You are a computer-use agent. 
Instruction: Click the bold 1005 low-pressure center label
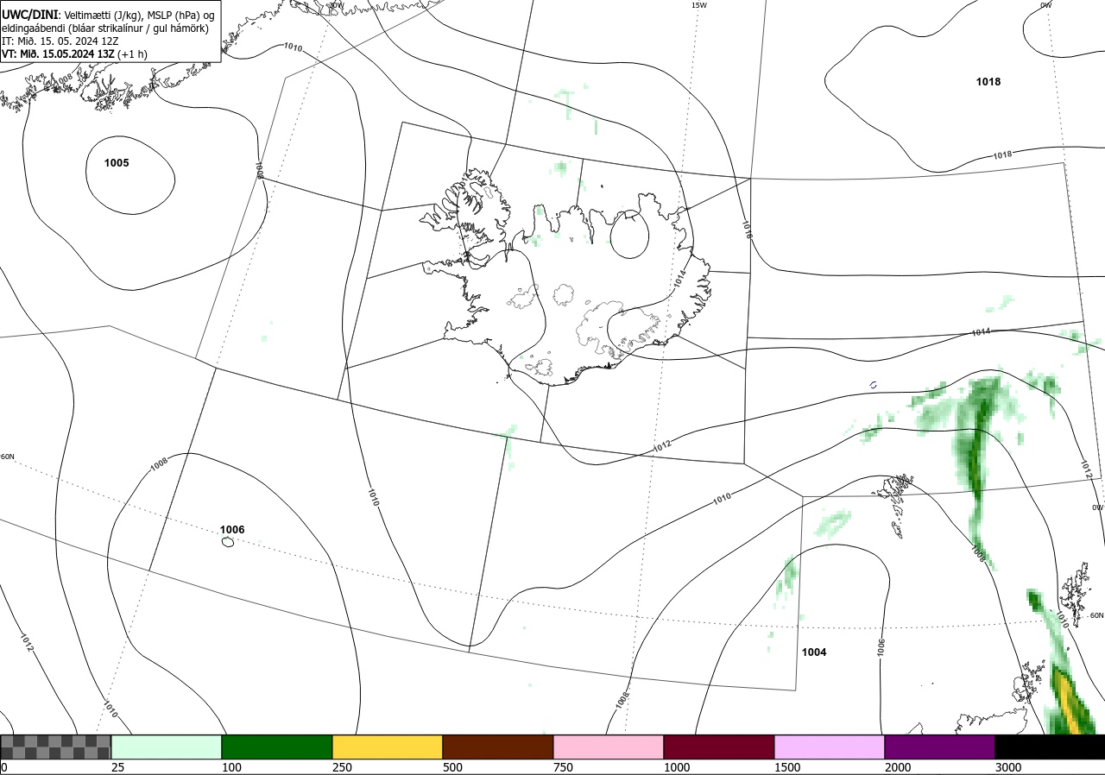point(117,163)
